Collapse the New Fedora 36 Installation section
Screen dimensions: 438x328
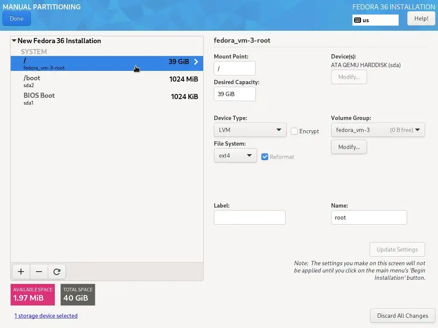[x=14, y=41]
